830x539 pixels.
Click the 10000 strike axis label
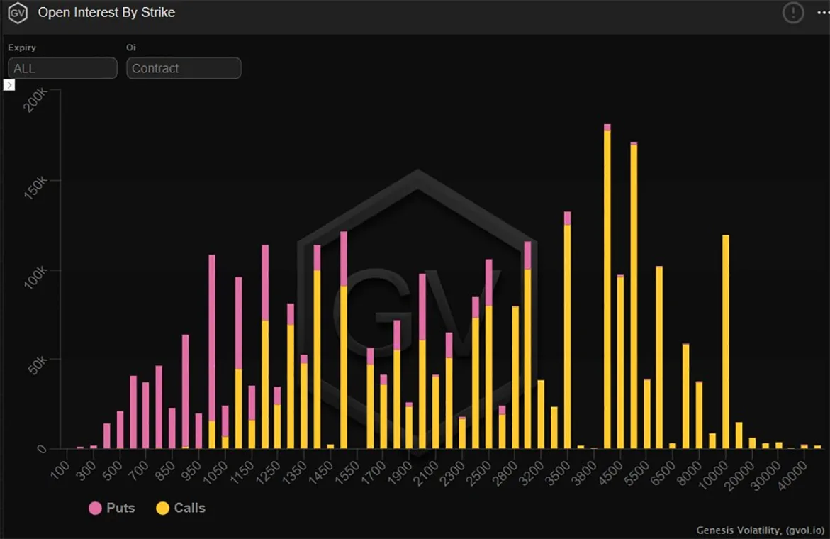point(714,475)
